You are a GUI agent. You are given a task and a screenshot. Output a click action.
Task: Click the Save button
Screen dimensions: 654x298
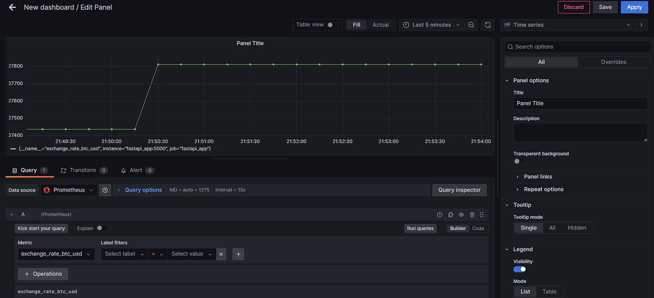[x=605, y=7]
